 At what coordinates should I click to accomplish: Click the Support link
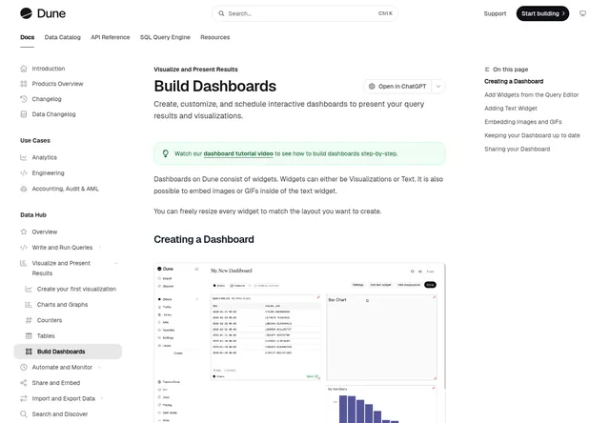pyautogui.click(x=495, y=13)
